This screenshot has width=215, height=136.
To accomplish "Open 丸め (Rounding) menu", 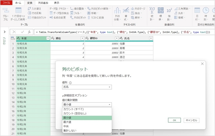I will pyautogui.click(x=180, y=13).
